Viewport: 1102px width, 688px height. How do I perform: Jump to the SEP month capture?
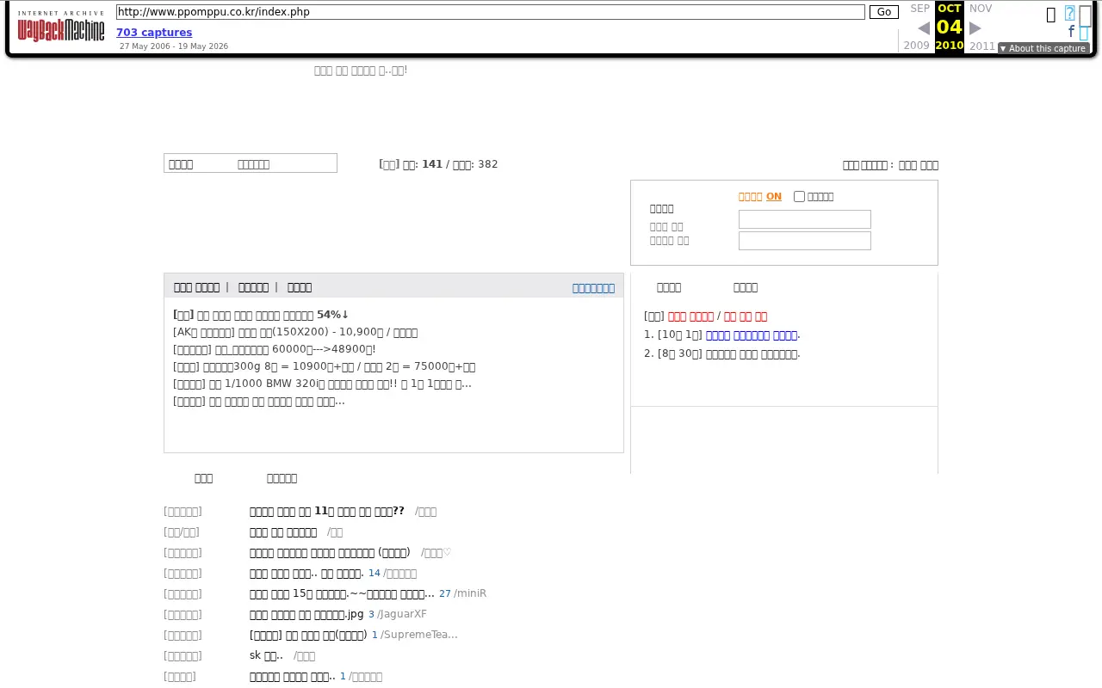click(x=920, y=9)
